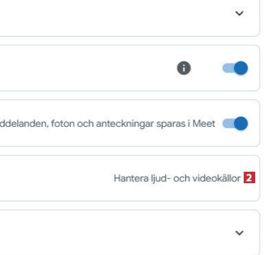
Task: Click the red number 2 badge
Action: click(x=249, y=177)
